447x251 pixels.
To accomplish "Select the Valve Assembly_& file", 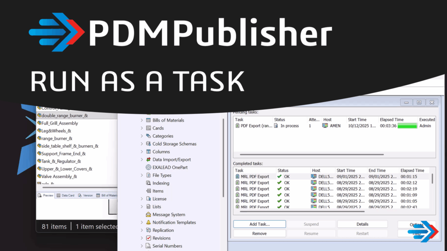I will 59,176.
